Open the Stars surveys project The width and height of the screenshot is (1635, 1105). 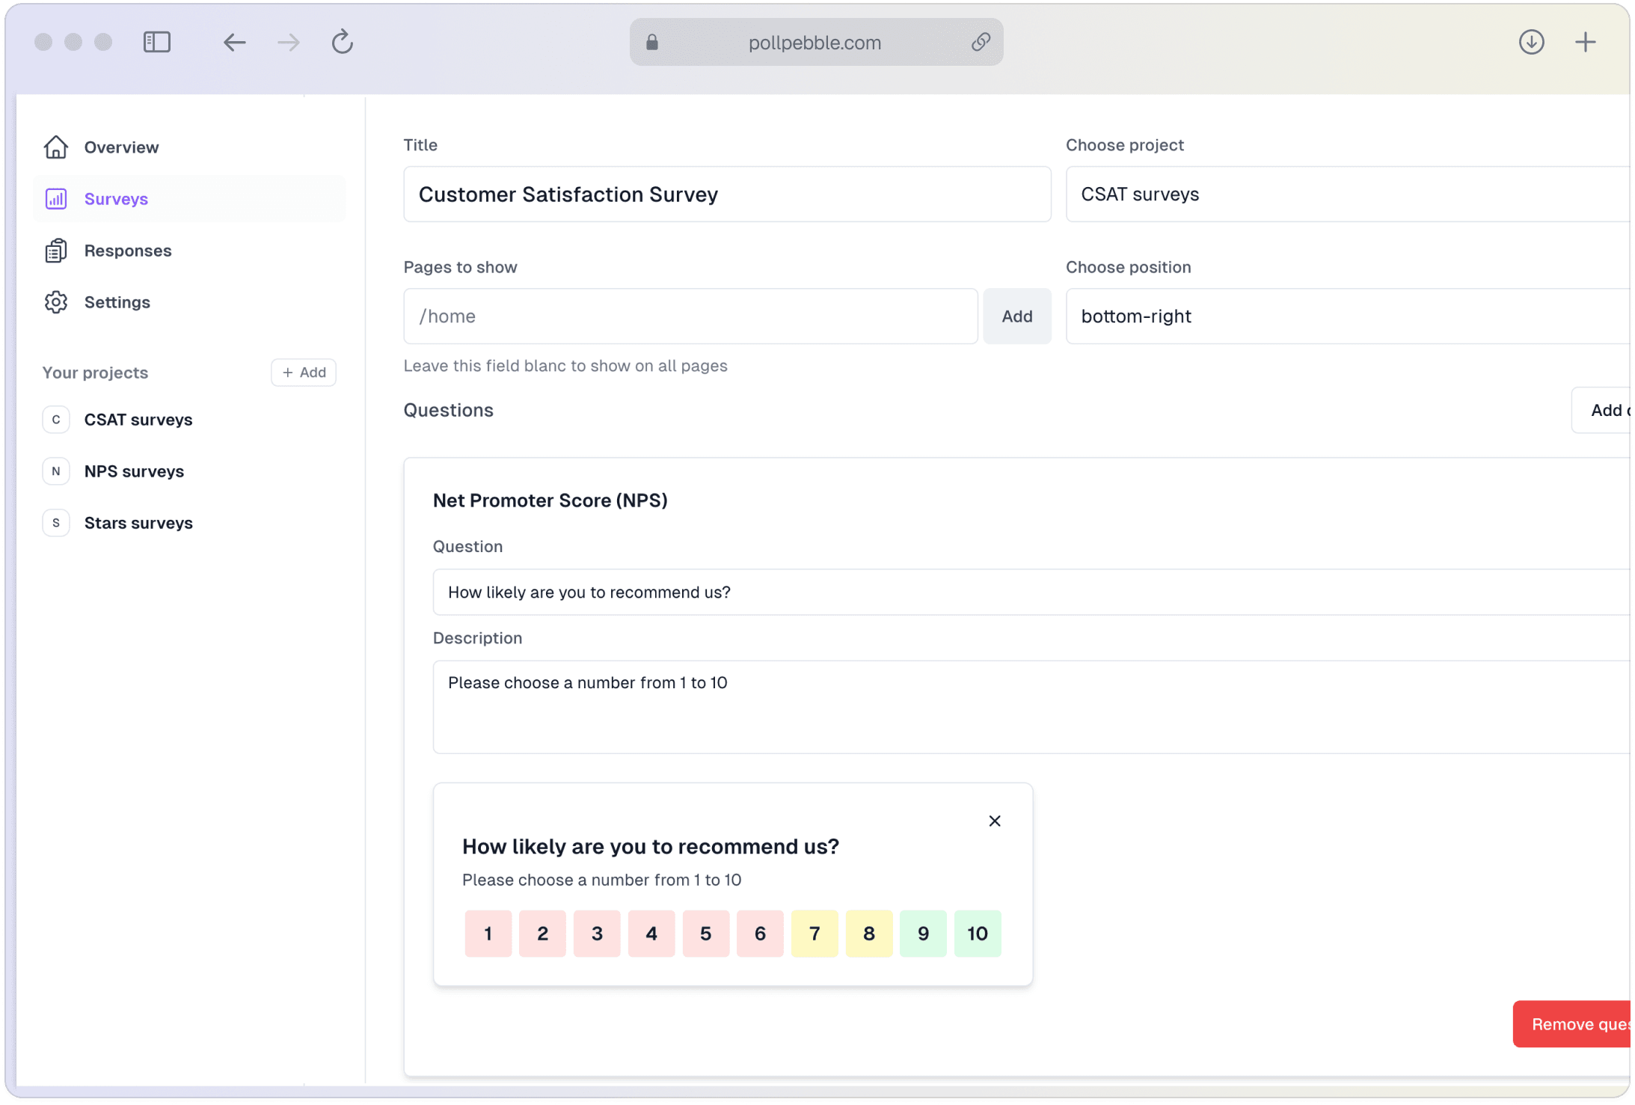click(x=138, y=523)
